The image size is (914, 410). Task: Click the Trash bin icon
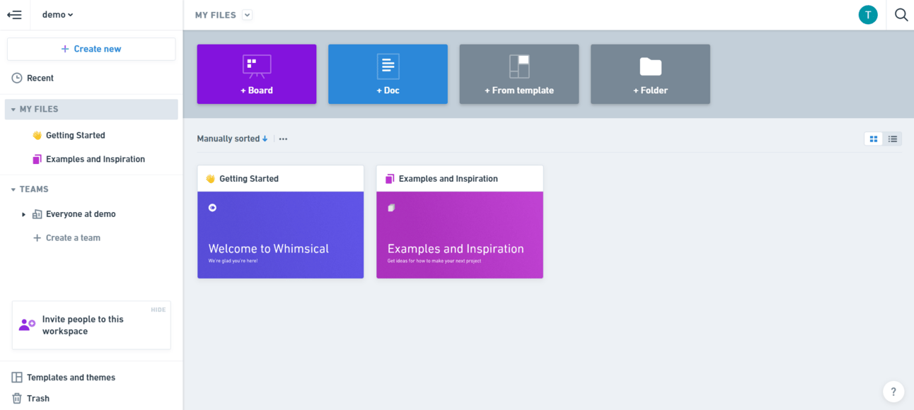point(17,399)
